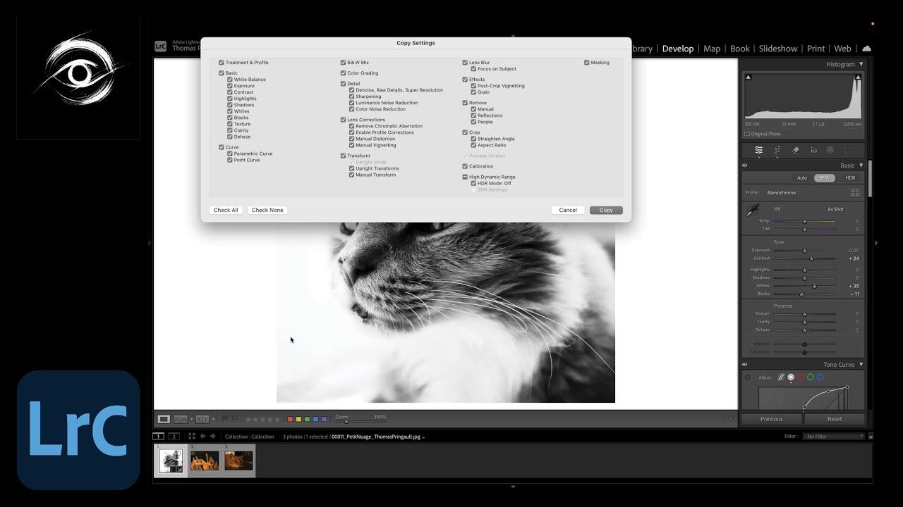Go back with filmstrip left arrow
903x507 pixels.
click(x=203, y=437)
